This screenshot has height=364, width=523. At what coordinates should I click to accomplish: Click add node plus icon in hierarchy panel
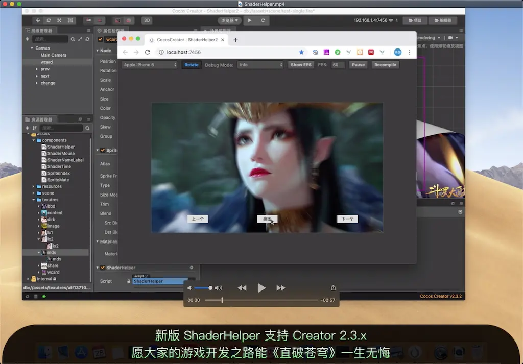(28, 39)
